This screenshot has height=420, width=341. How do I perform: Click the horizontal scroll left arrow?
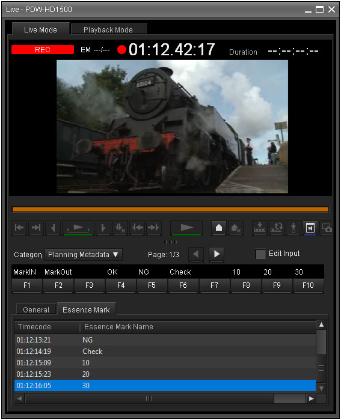tap(19, 398)
